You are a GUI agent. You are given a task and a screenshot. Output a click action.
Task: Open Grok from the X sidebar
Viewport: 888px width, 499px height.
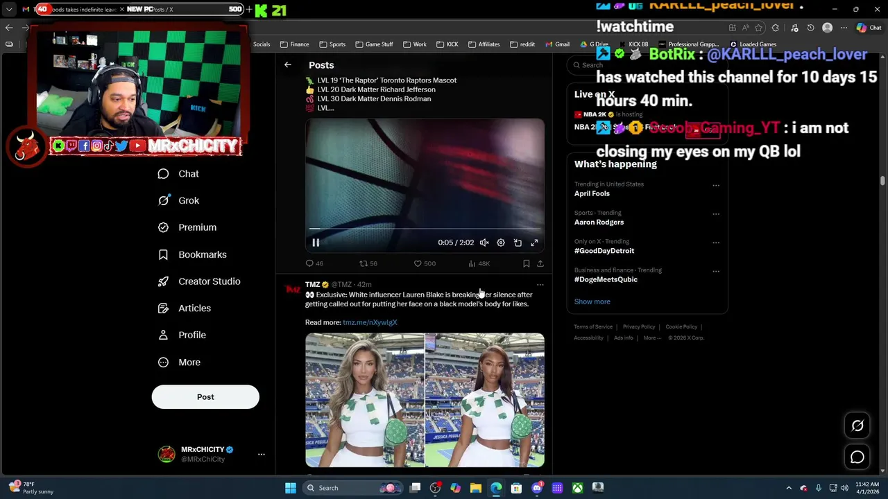point(178,200)
